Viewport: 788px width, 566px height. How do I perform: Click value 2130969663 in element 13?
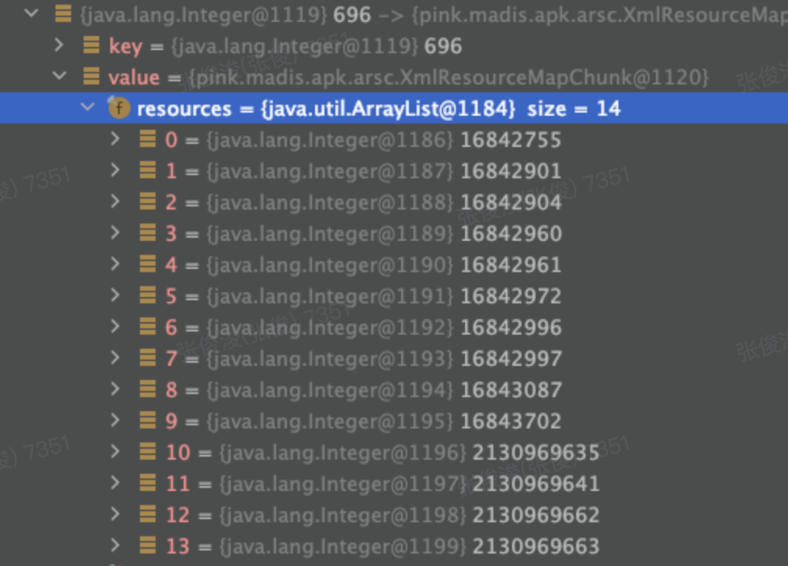(536, 546)
